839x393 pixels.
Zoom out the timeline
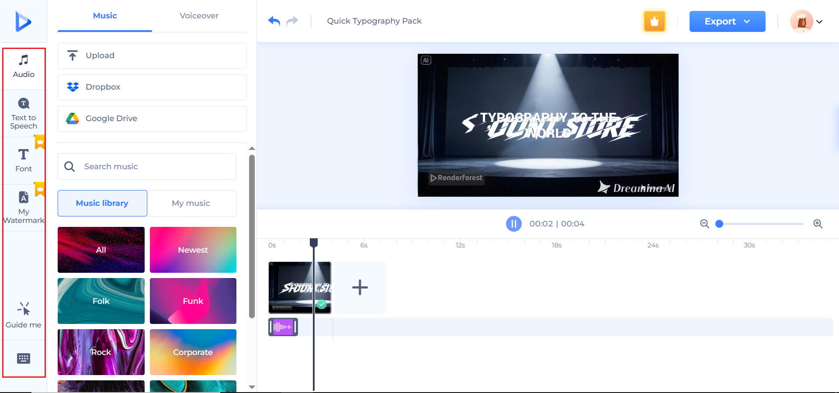[x=704, y=224]
